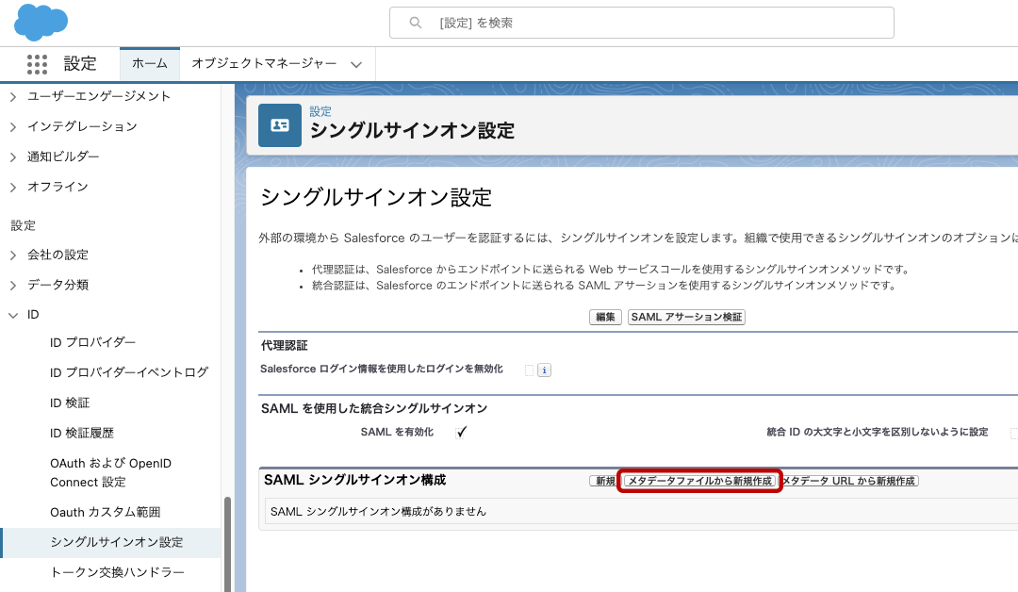Expand the ユーザーエンゲージメント section
The image size is (1018, 592).
tap(13, 96)
